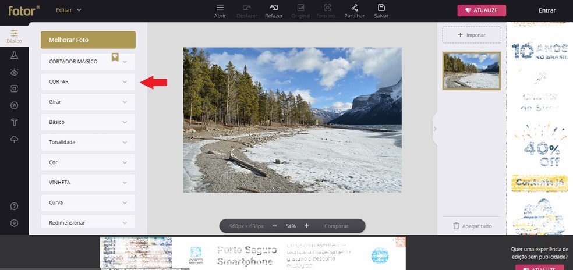The image size is (573, 270).
Task: Click the zoom out minus button
Action: tap(274, 226)
